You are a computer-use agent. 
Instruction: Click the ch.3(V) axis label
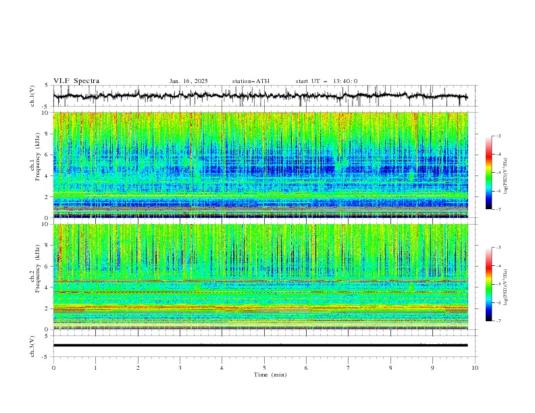[32, 346]
